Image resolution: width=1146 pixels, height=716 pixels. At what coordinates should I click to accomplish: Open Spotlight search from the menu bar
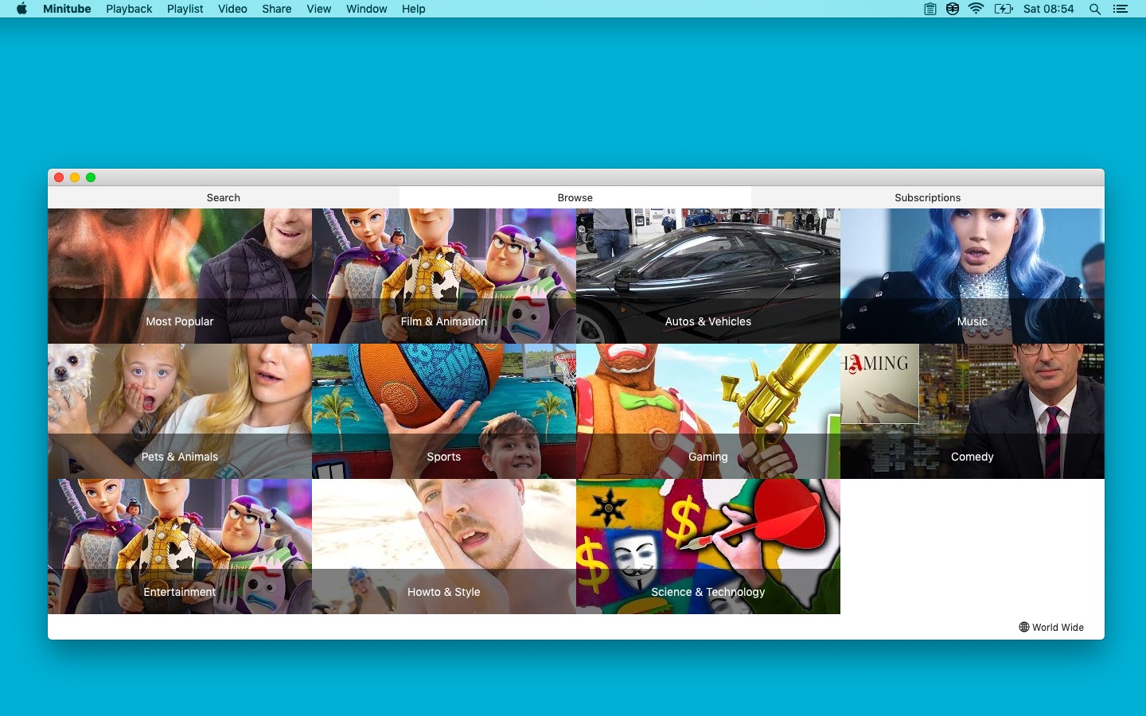(x=1095, y=9)
